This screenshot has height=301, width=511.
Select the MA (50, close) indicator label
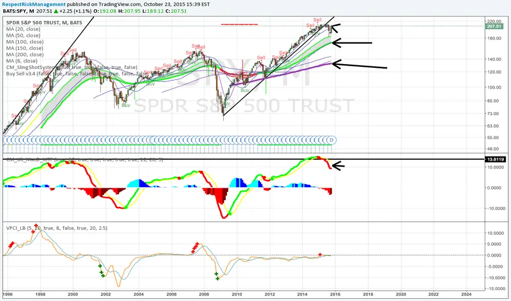[23, 36]
